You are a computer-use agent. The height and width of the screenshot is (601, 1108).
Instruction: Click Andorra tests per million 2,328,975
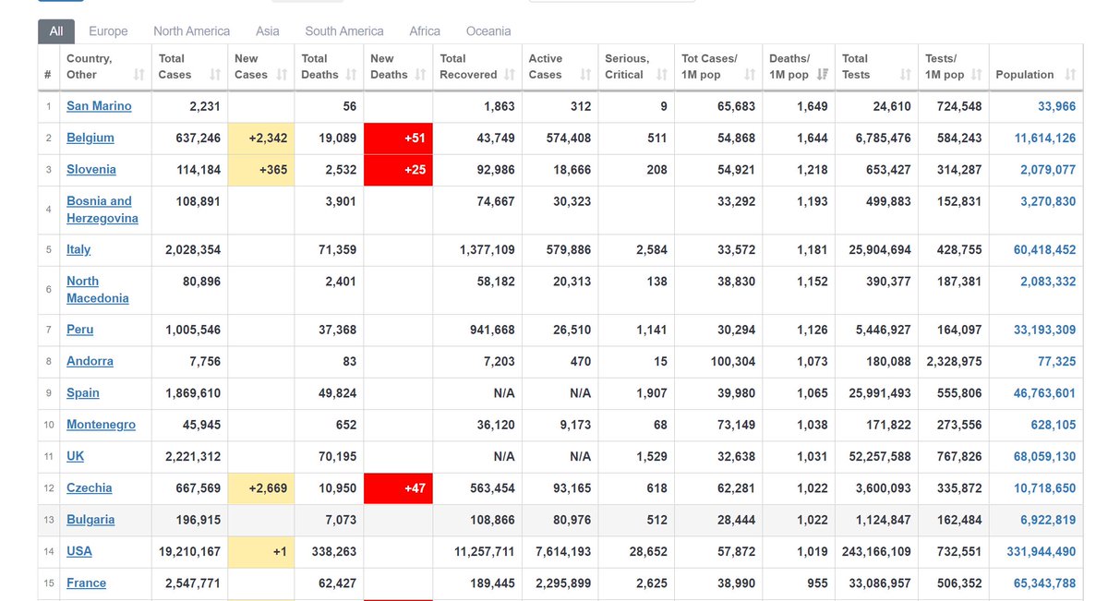click(x=952, y=361)
